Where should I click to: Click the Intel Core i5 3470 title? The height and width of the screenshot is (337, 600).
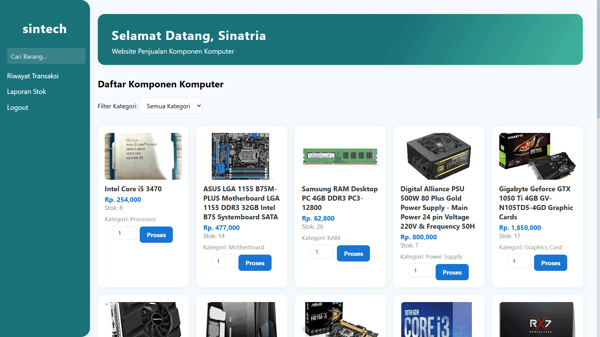click(x=133, y=189)
